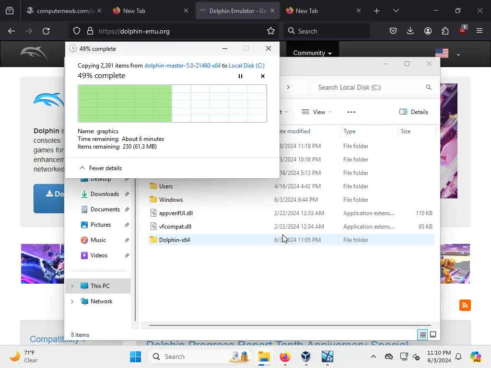Open the taskbar clock and date
Viewport: 491px width, 368px height.
pyautogui.click(x=439, y=356)
